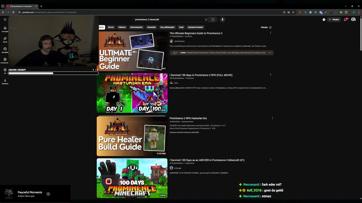Select the Videolar filter chip
This screenshot has width=362, height=203.
click(122, 27)
